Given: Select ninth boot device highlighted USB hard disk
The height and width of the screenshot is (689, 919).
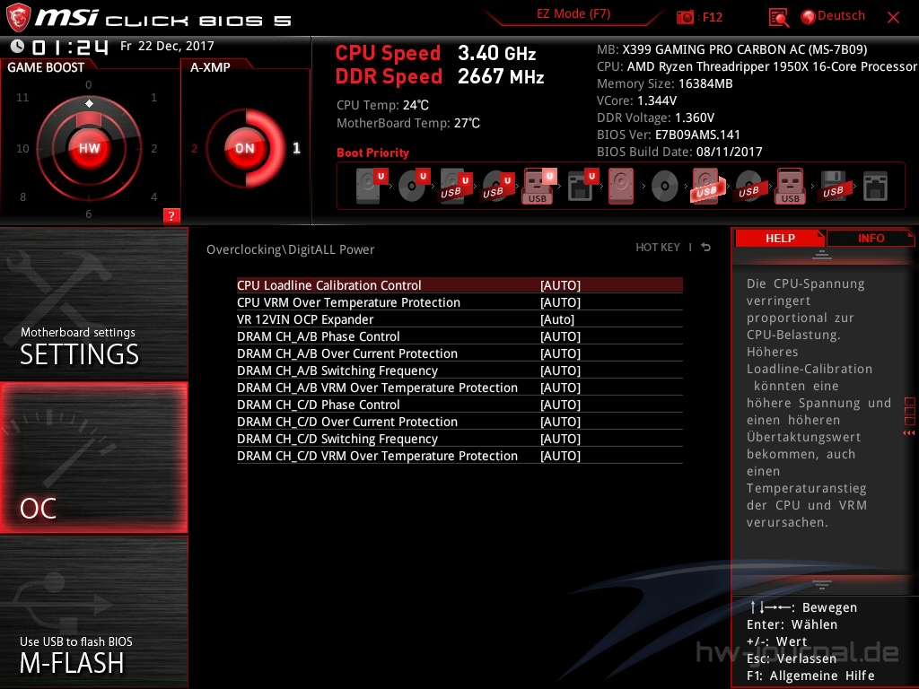Looking at the screenshot, I should 707,186.
